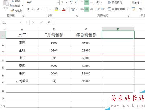145x110 pixels.
Task: Open the font size 11 dropdown
Action: tap(67, 2)
